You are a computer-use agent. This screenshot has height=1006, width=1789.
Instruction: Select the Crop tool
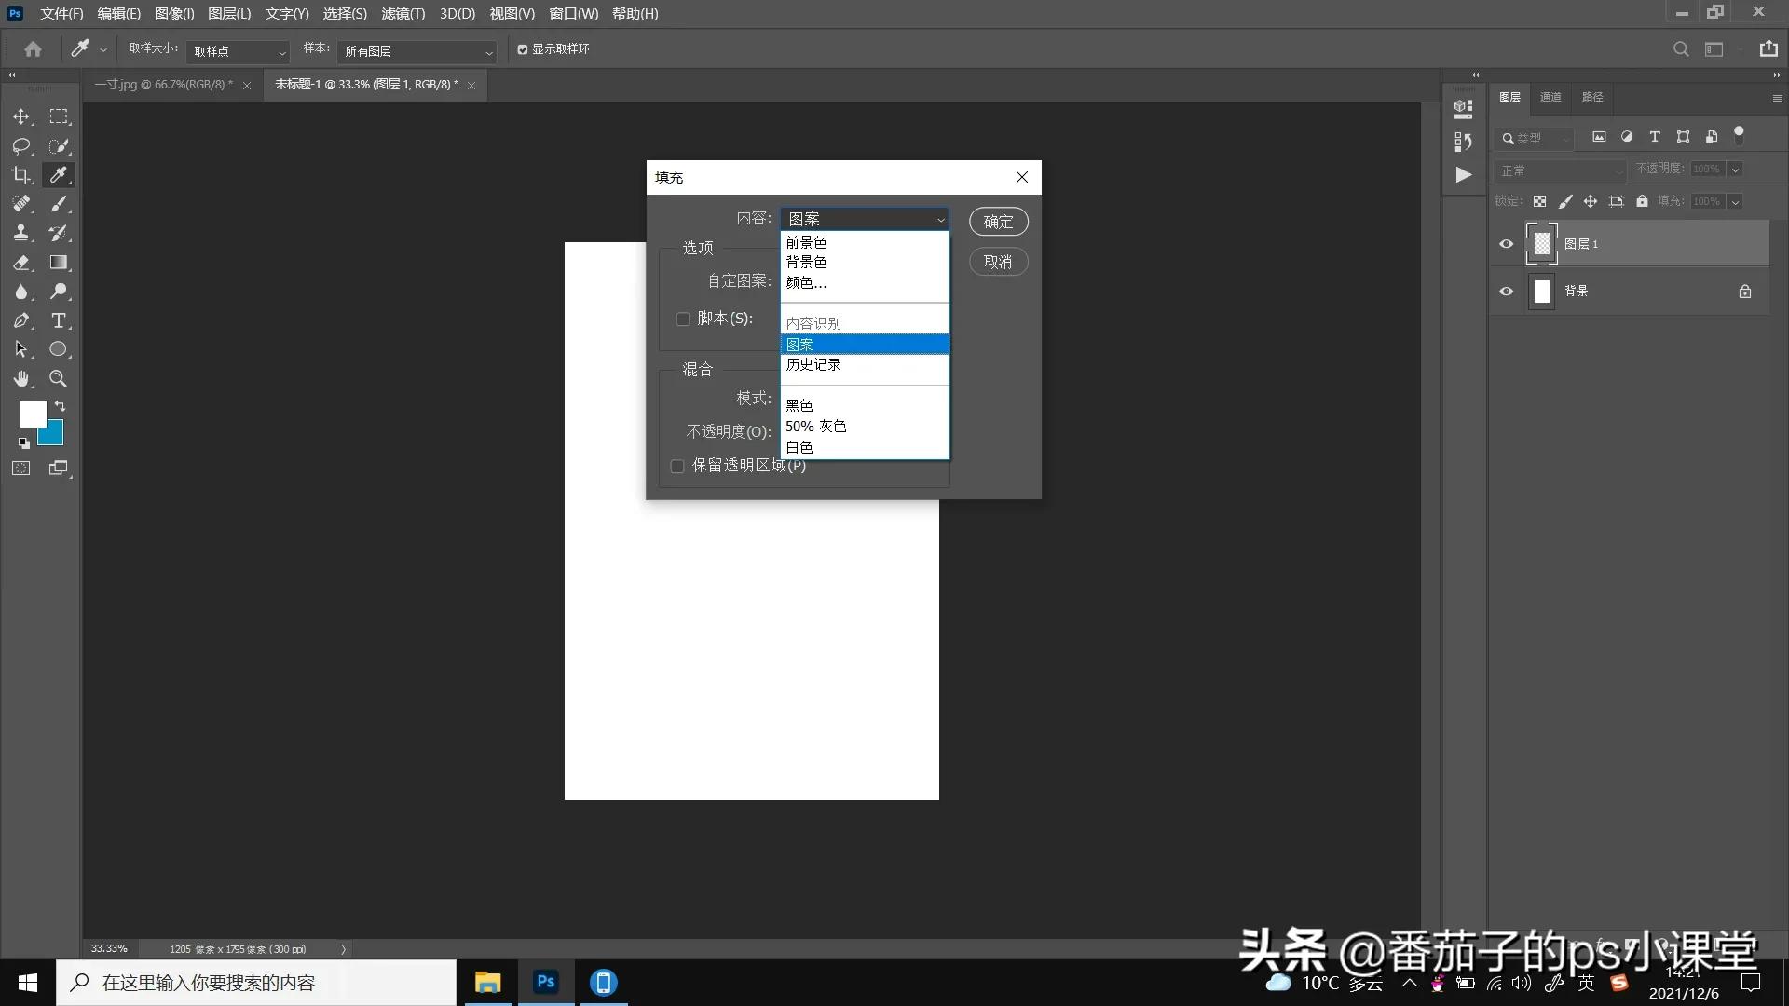[21, 174]
